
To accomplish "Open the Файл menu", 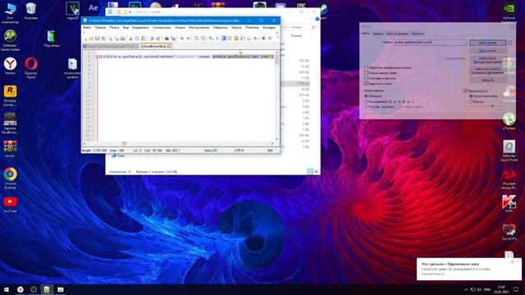I will (87, 27).
